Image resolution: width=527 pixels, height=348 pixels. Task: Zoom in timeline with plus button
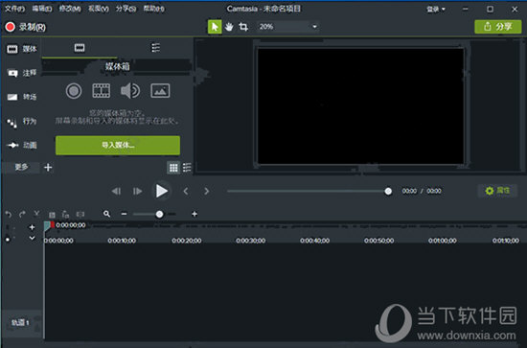(x=195, y=214)
